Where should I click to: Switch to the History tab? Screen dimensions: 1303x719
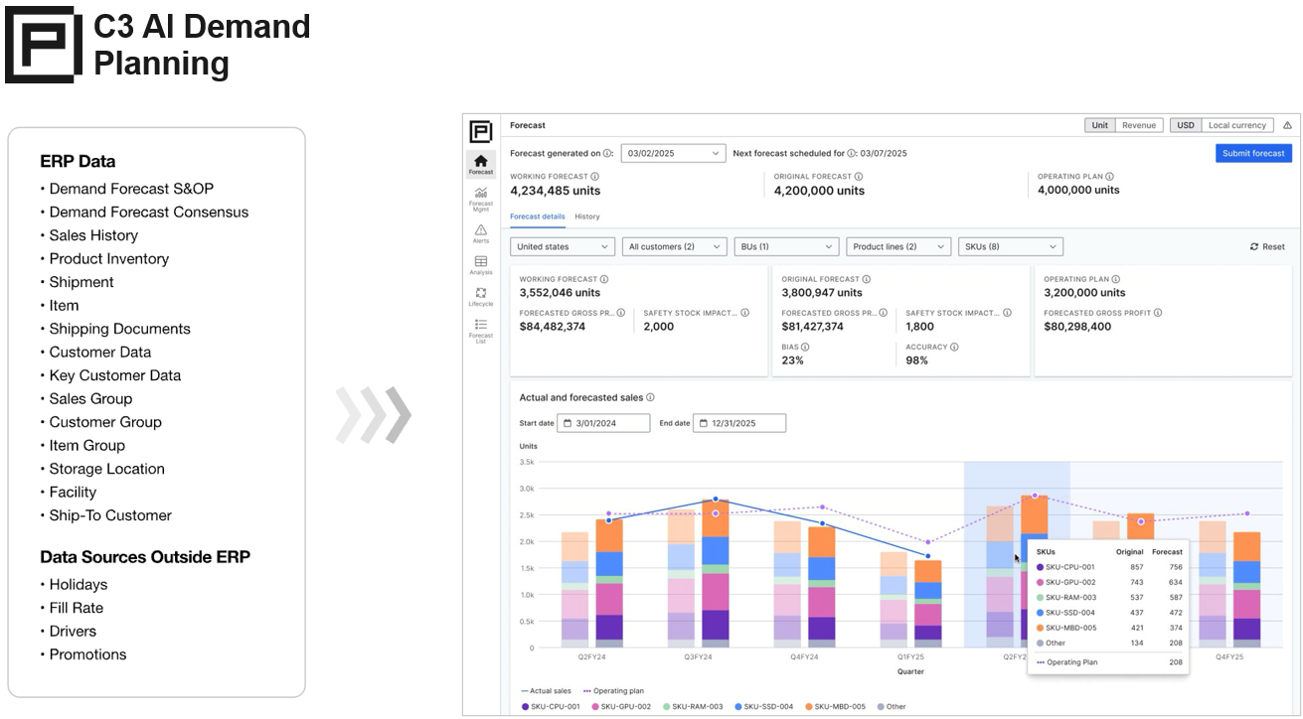(587, 216)
